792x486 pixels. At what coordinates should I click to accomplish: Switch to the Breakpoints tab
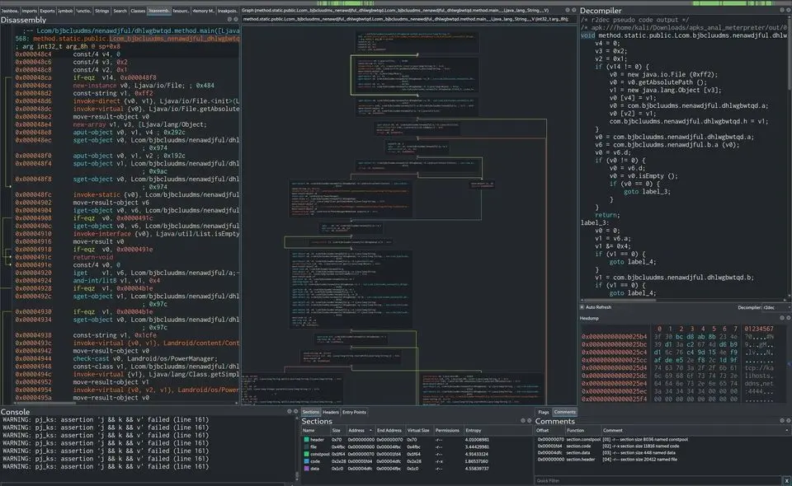click(x=228, y=11)
